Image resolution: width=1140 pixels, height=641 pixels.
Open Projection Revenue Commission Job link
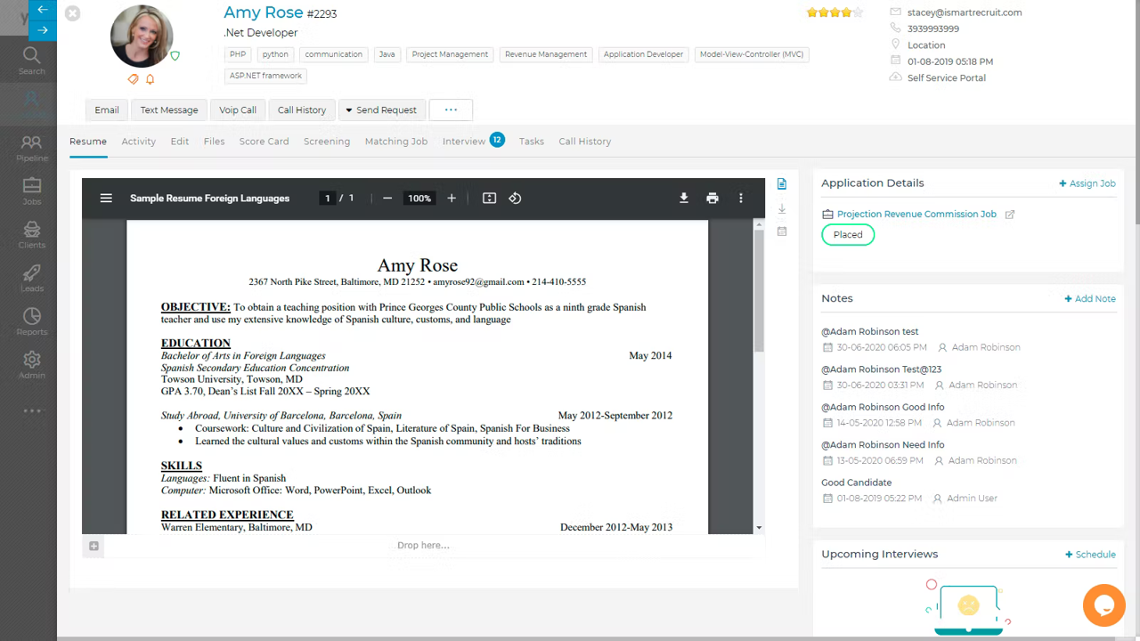(916, 215)
